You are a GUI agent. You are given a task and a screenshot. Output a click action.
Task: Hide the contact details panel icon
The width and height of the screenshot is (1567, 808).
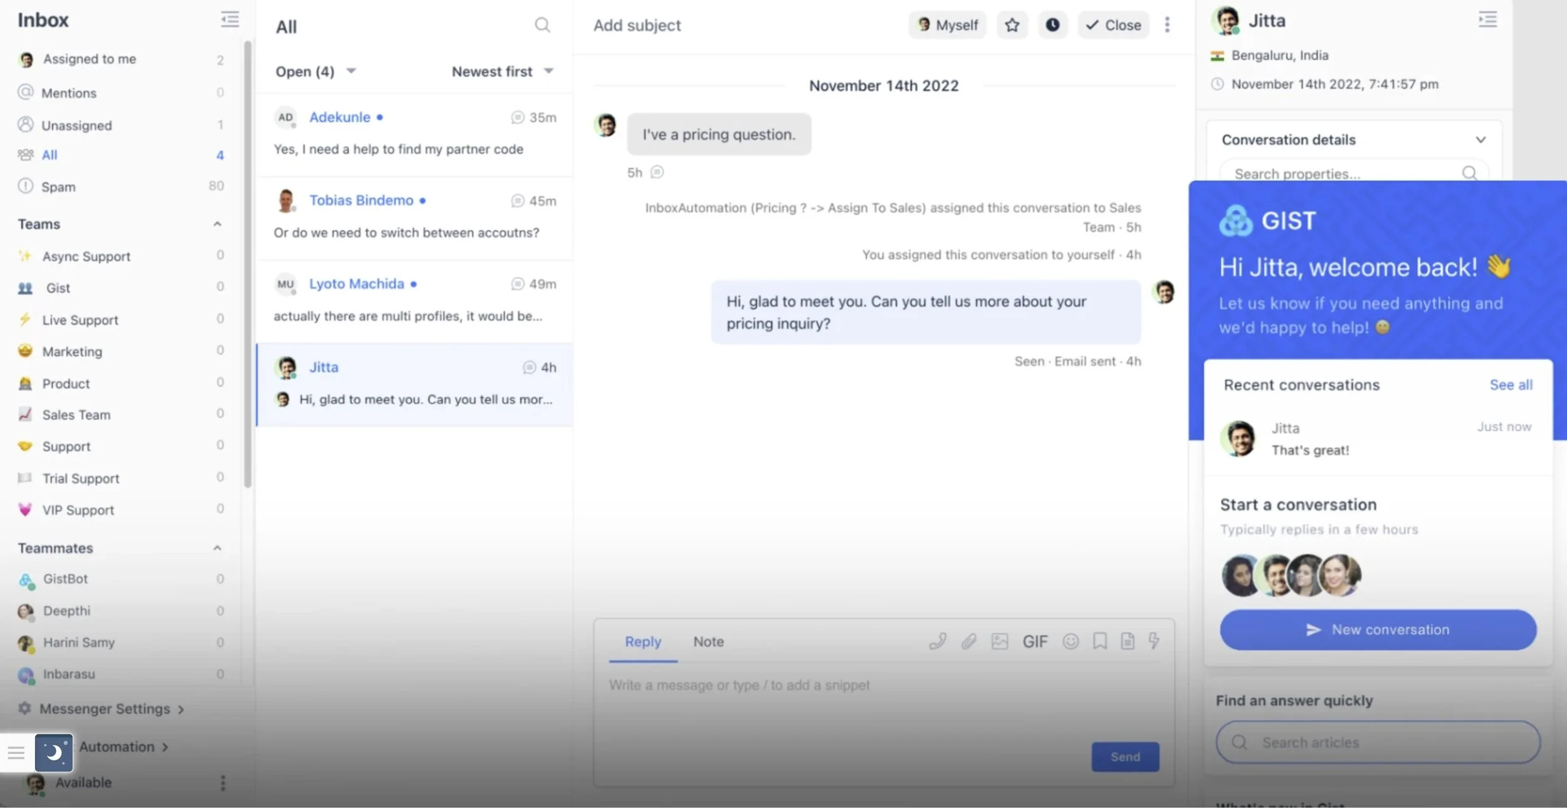pyautogui.click(x=1487, y=19)
